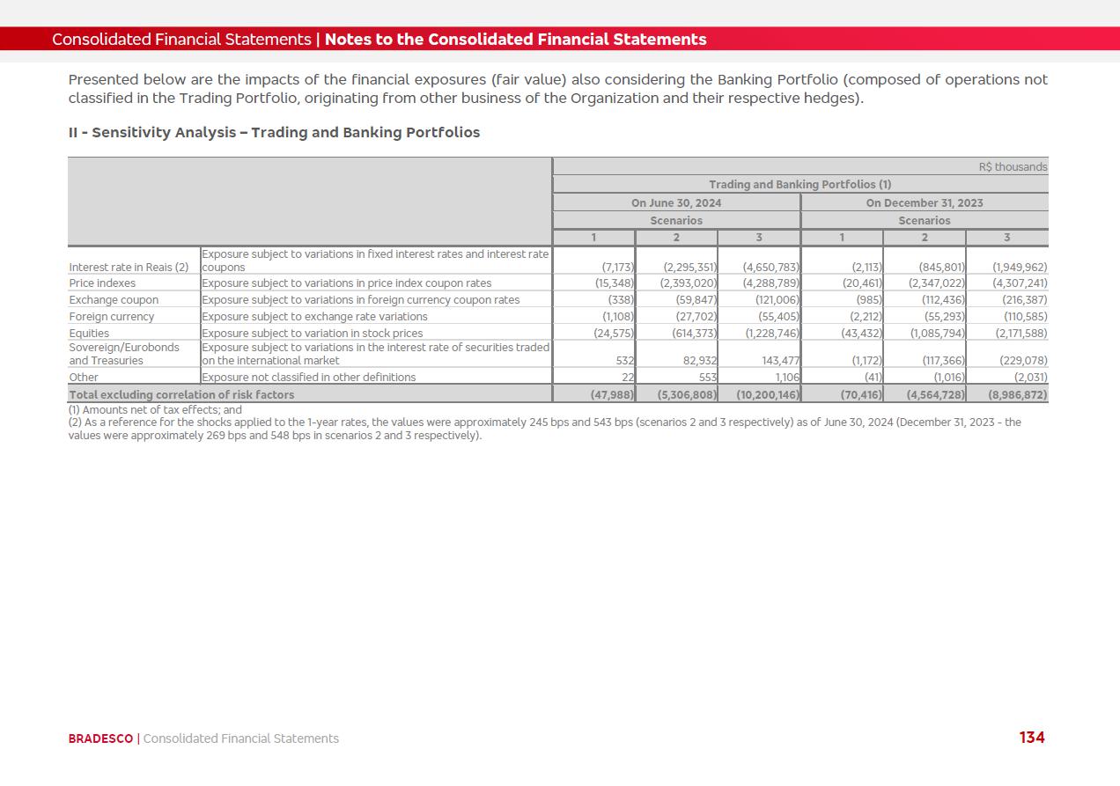Select the 'R$ thousands' unit label
This screenshot has height=786, width=1120.
[x=1013, y=167]
